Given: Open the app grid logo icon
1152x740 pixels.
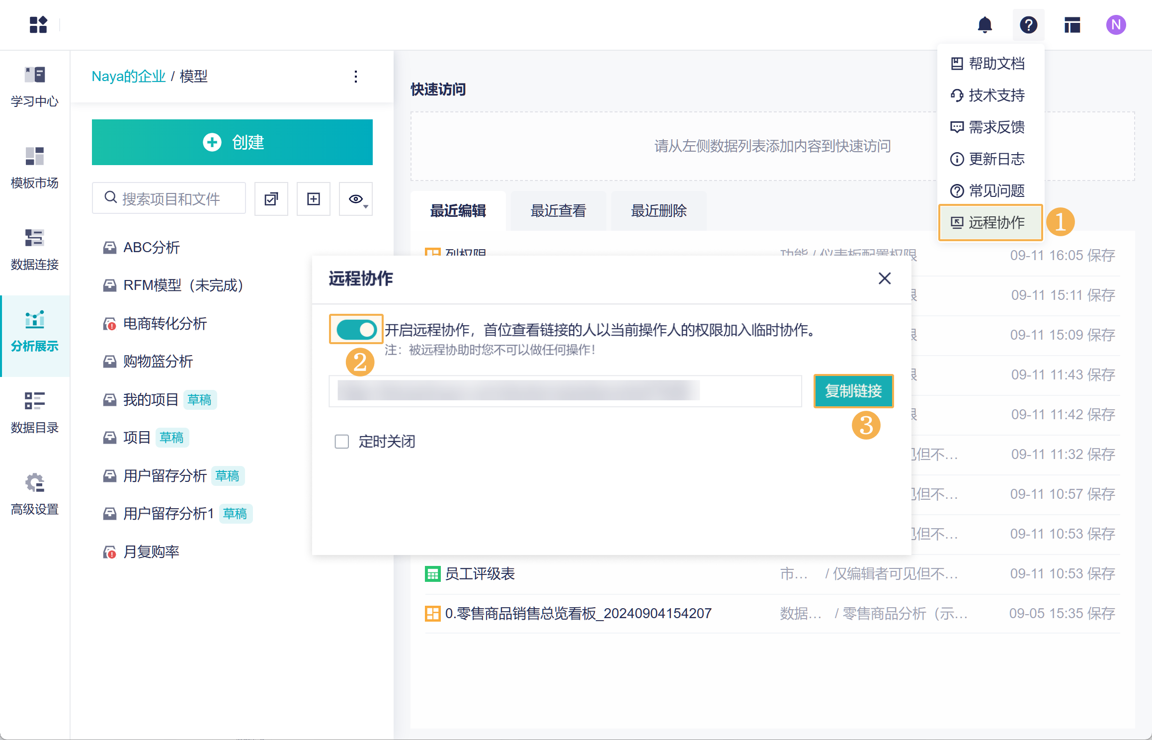Looking at the screenshot, I should (38, 25).
